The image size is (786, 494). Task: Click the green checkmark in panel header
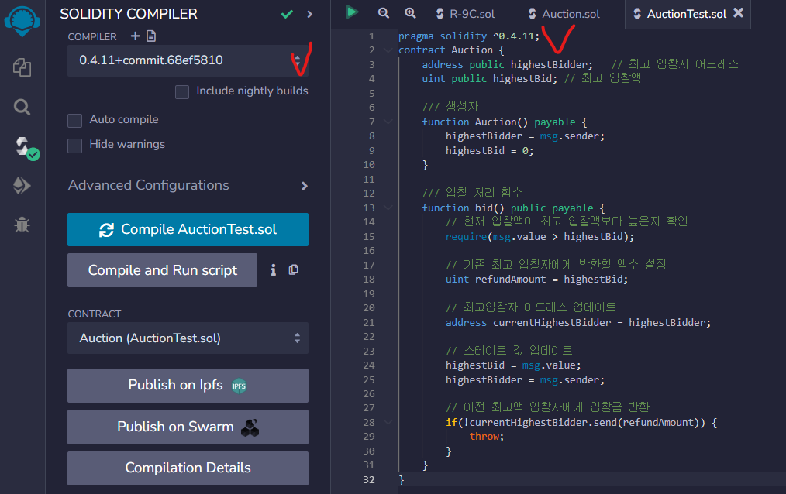click(287, 14)
